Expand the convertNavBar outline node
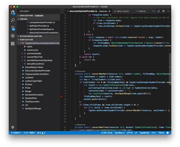Image resolution: width=180 pixels, height=147 pixels. pos(22,54)
